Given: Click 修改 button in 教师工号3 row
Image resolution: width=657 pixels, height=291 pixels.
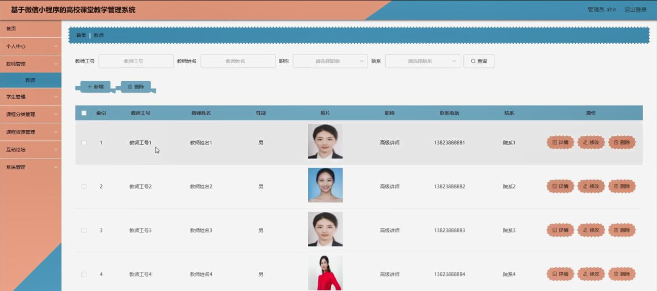Looking at the screenshot, I should coord(591,230).
